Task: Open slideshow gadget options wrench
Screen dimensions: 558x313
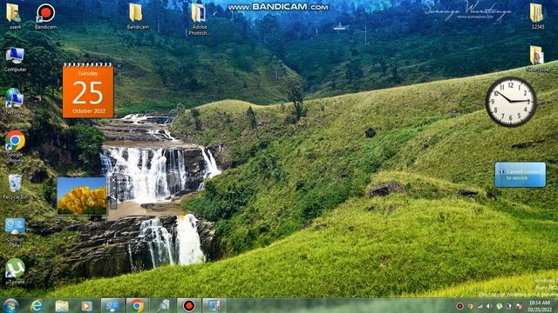Action: 113,197
